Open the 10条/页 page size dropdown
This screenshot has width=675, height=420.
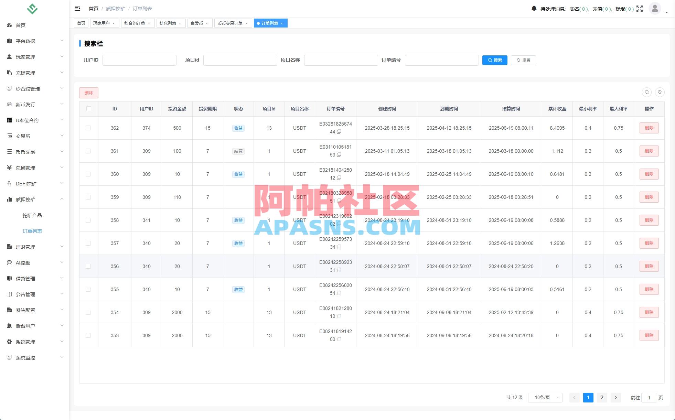pyautogui.click(x=545, y=397)
